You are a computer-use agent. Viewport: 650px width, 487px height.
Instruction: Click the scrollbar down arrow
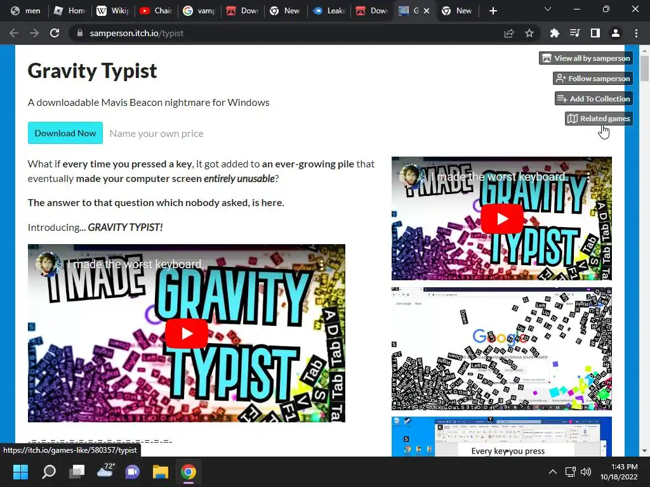click(x=644, y=451)
